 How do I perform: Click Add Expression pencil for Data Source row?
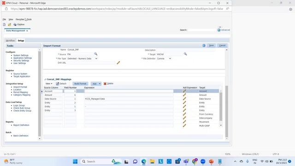click(x=184, y=99)
